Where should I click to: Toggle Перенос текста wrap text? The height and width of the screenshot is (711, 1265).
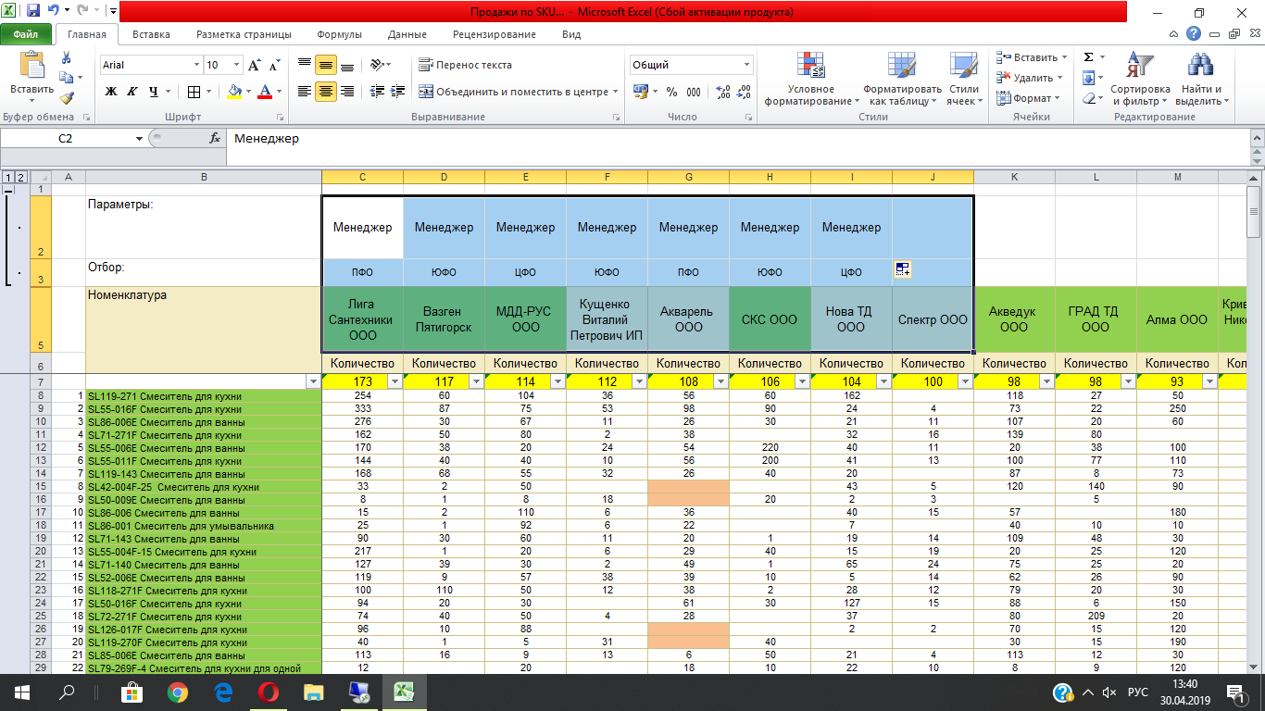click(x=465, y=65)
